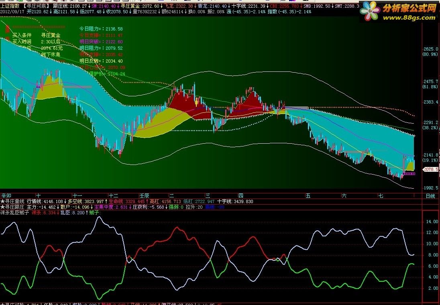440x305 pixels.
Task: Click the 诛杀:6.334 readout
Action: 43,213
